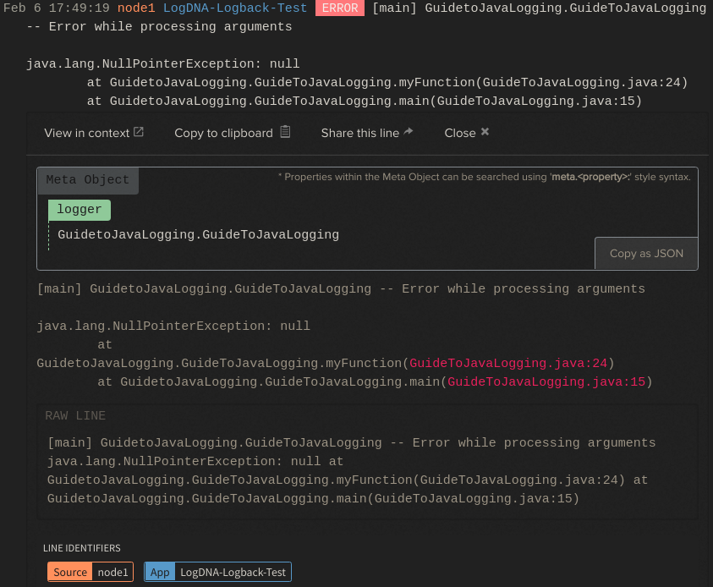Click Share this line text
This screenshot has width=713, height=587.
tap(360, 133)
